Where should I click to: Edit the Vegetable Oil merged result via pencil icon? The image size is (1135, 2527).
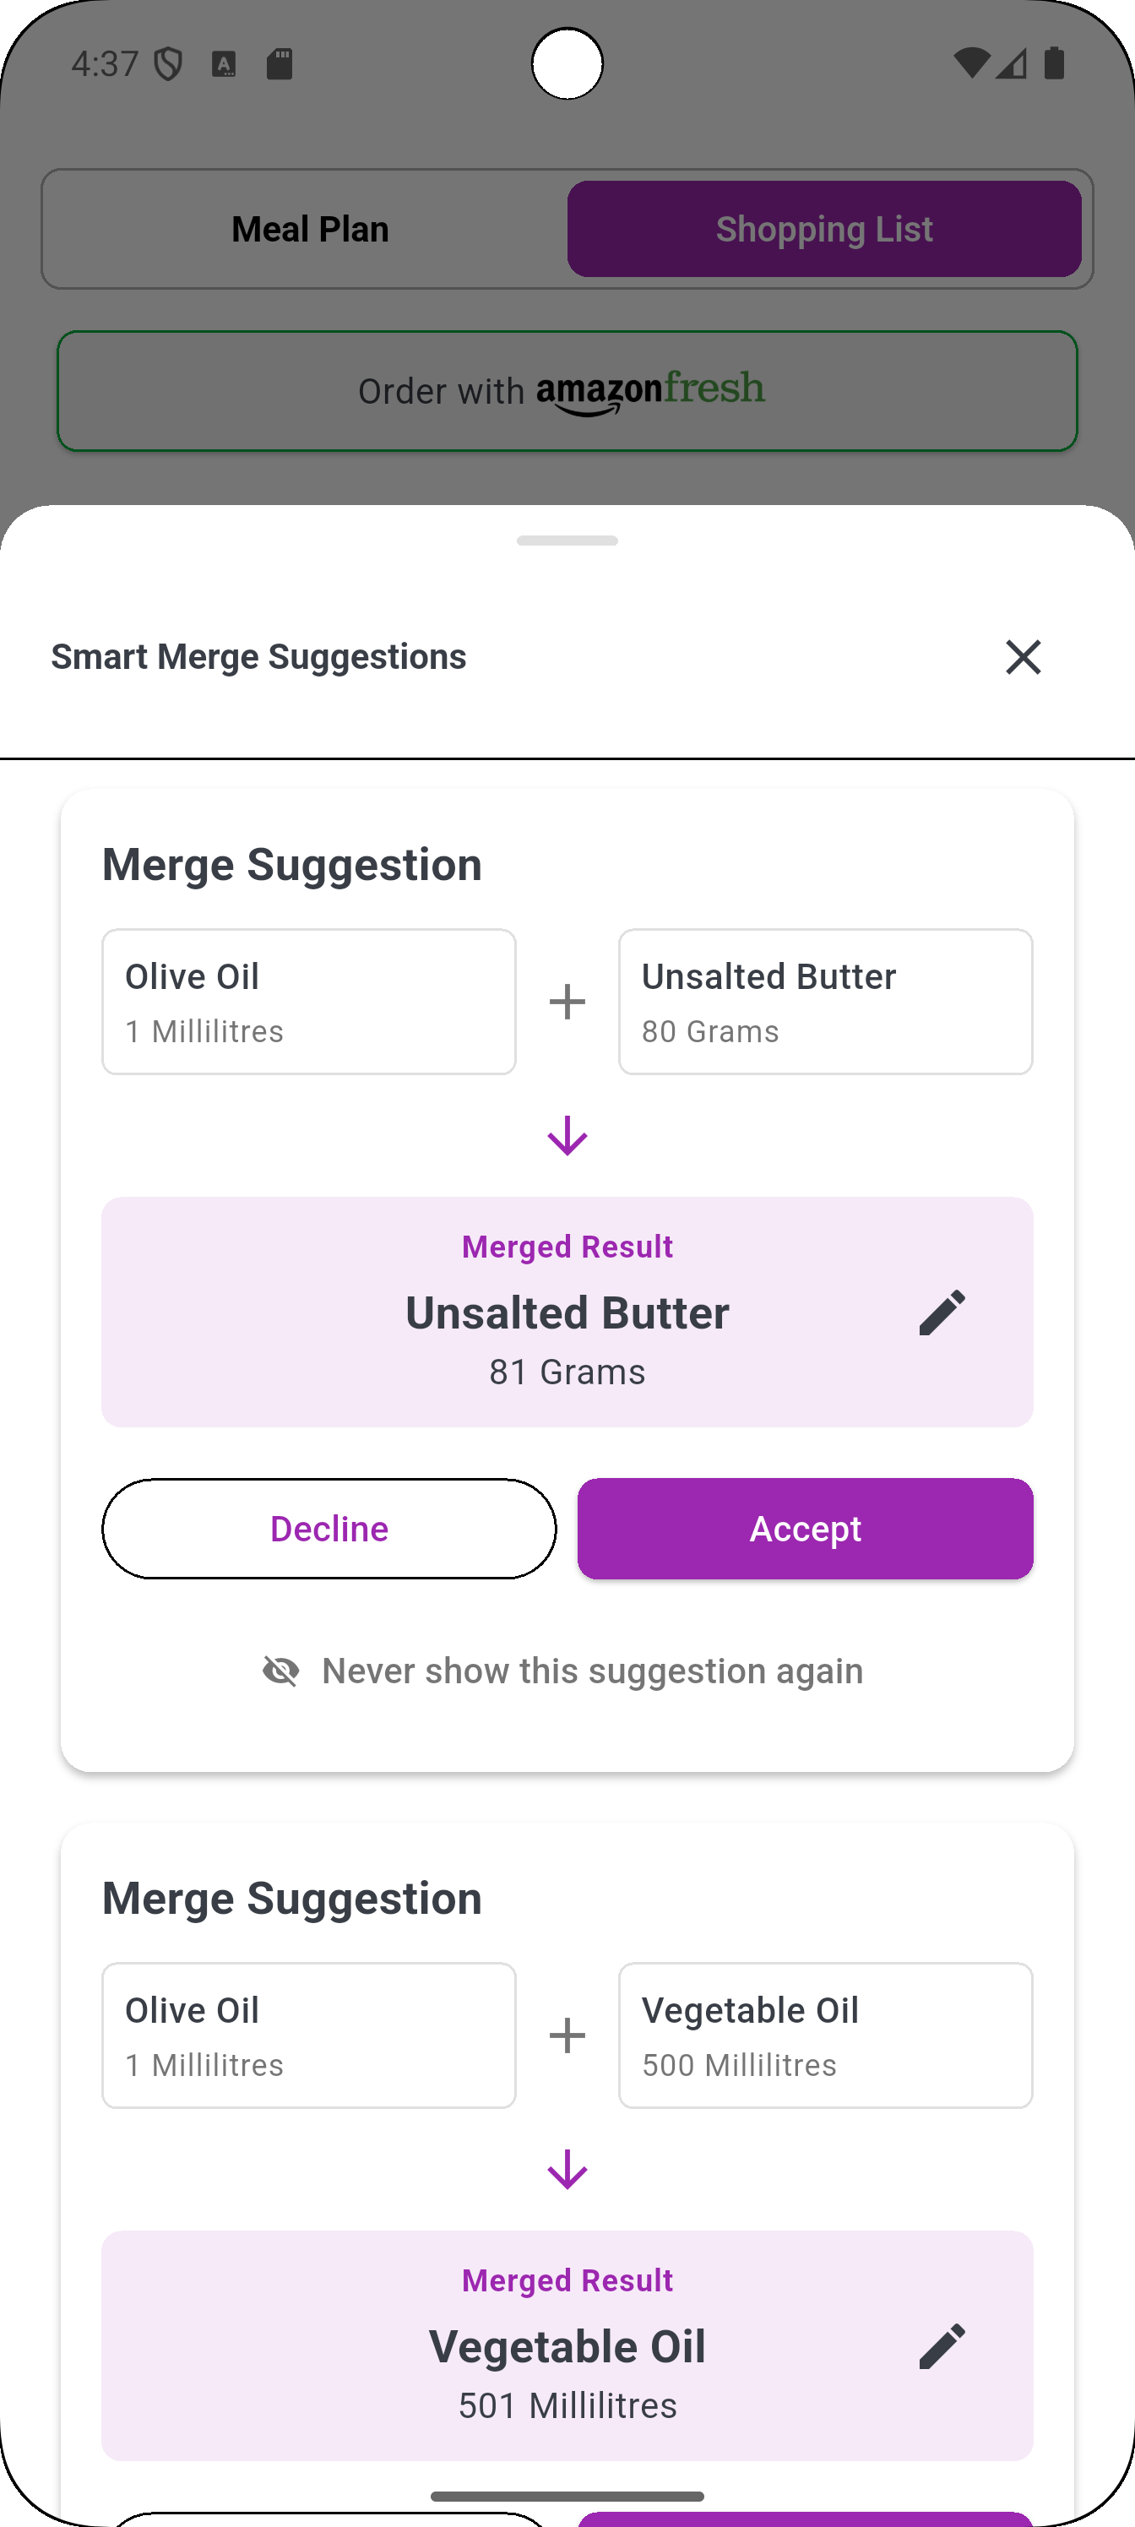click(x=942, y=2345)
